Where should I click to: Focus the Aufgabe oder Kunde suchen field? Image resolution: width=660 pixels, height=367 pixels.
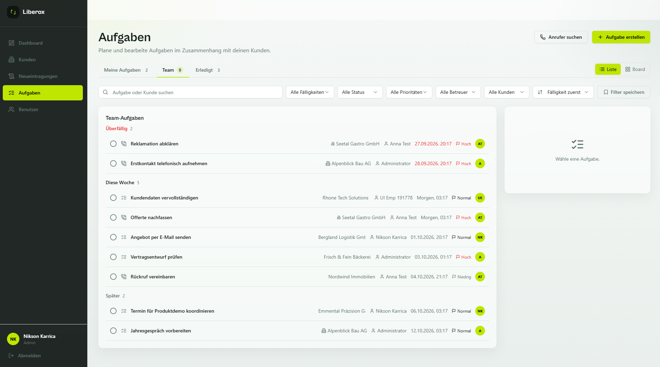[190, 92]
